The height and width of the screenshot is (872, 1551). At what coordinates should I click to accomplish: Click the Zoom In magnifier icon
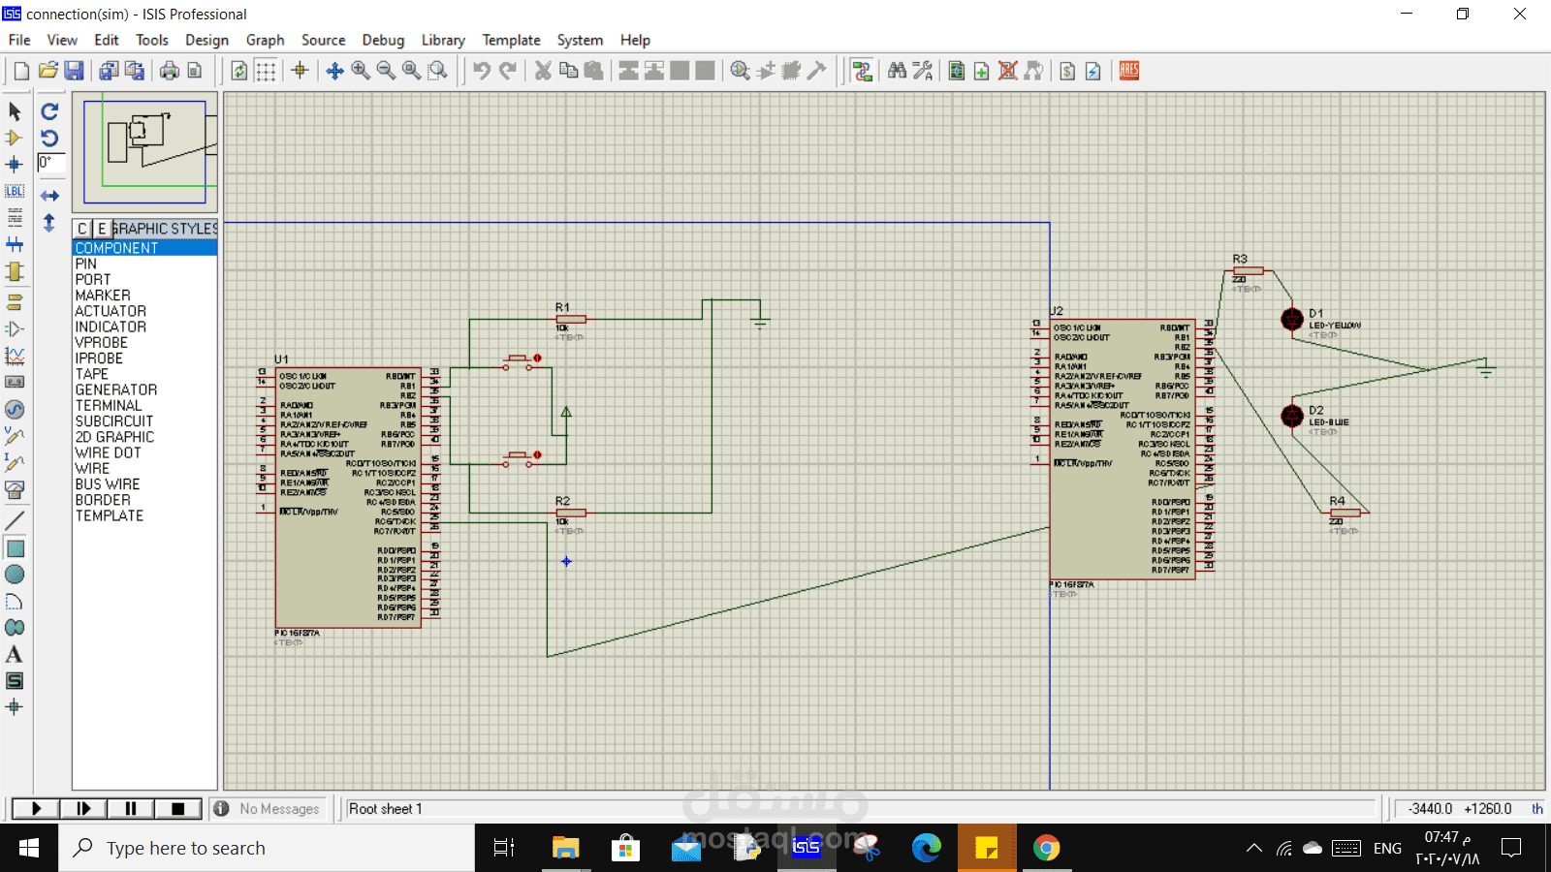[361, 70]
